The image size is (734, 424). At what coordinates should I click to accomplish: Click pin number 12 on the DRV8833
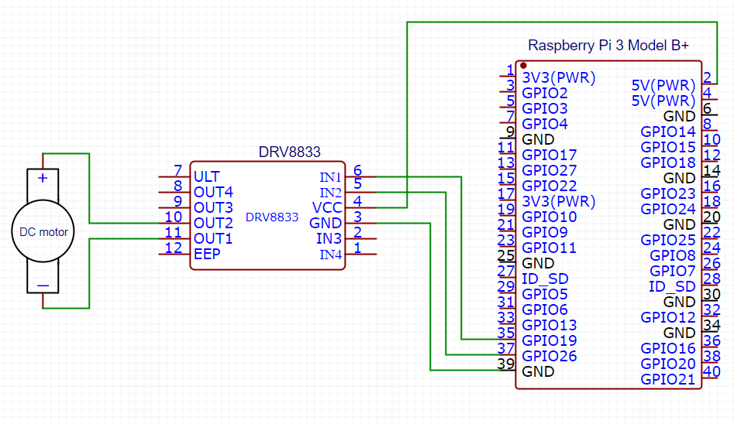tap(173, 248)
